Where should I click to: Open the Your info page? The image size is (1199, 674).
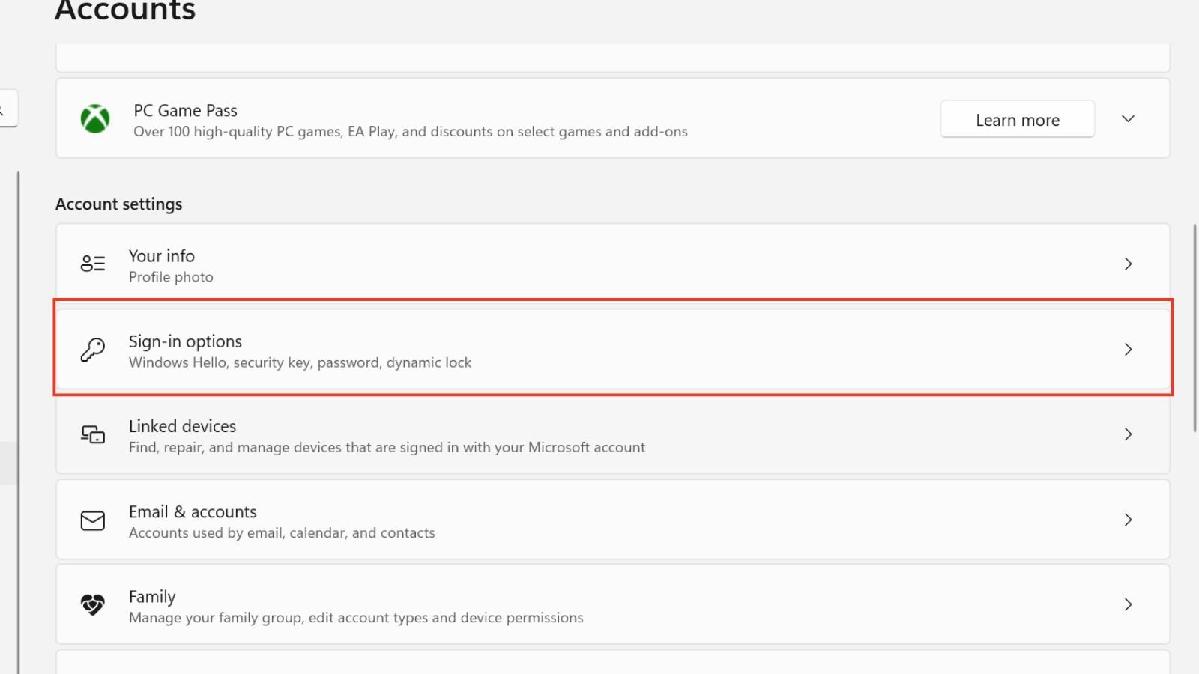tap(525, 264)
